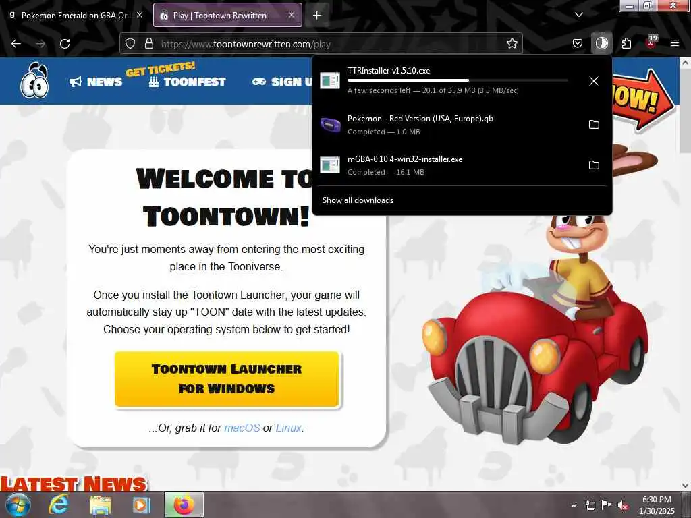Open the list all tabs dropdown
This screenshot has height=518, width=691.
(x=578, y=15)
